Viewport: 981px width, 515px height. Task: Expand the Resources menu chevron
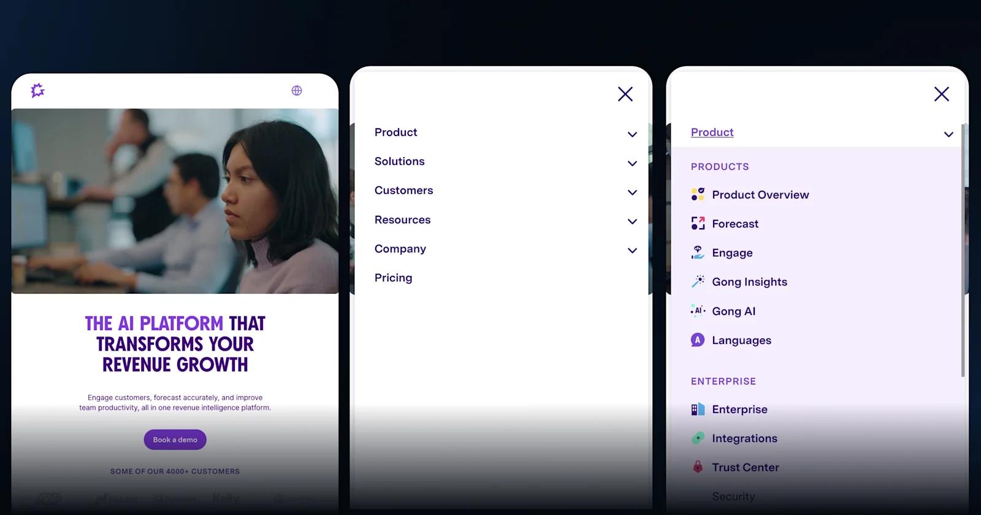pyautogui.click(x=632, y=221)
